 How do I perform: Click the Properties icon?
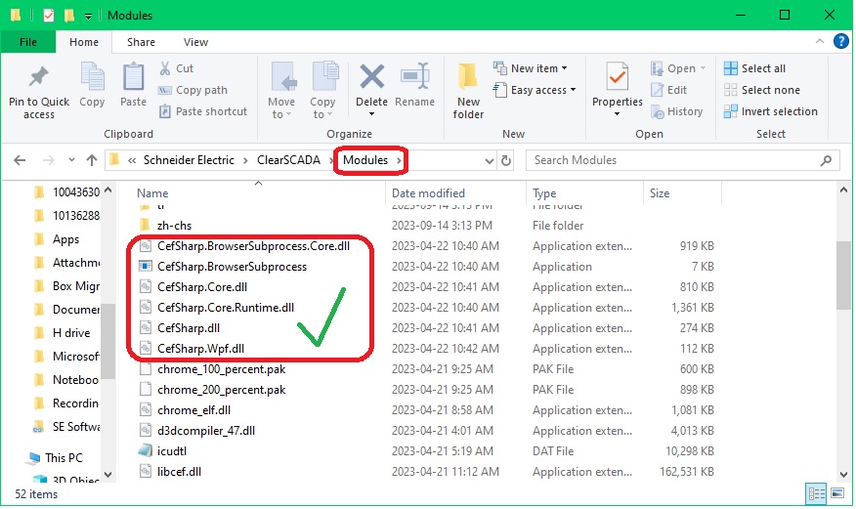pos(618,76)
